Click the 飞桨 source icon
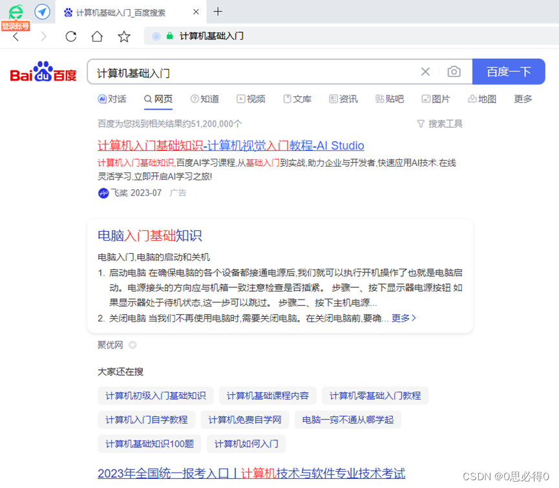The width and height of the screenshot is (559, 488). pyautogui.click(x=103, y=193)
